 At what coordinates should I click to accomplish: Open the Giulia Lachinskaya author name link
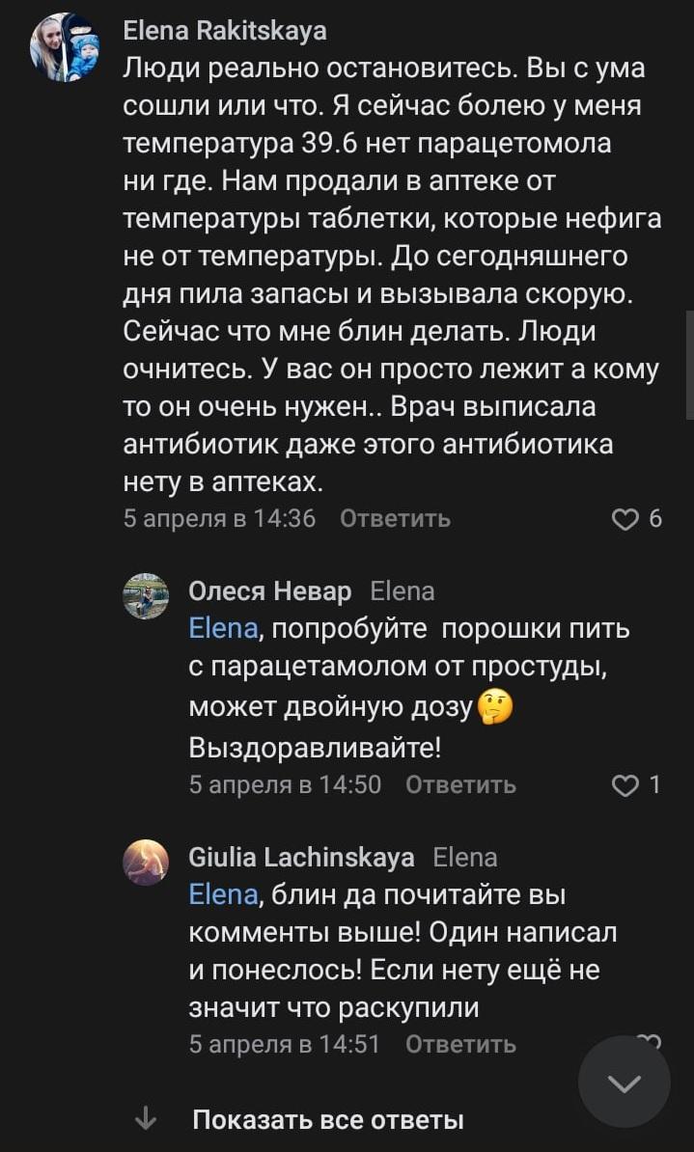click(x=301, y=857)
